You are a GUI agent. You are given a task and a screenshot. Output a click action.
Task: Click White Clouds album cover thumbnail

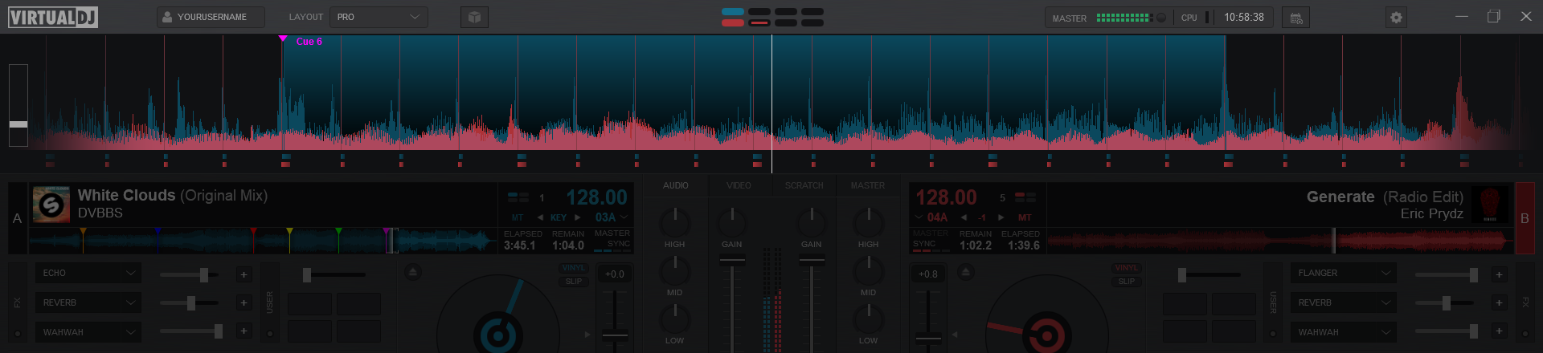(x=51, y=205)
